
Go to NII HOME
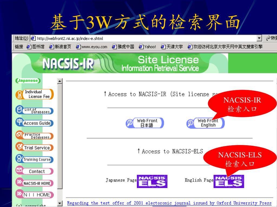[x=34, y=194]
